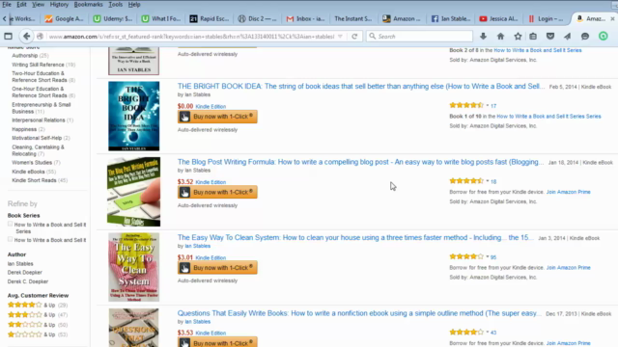The height and width of the screenshot is (347, 618).
Task: Open the rating dropdown arrow beside 43 reviews
Action: pyautogui.click(x=488, y=332)
